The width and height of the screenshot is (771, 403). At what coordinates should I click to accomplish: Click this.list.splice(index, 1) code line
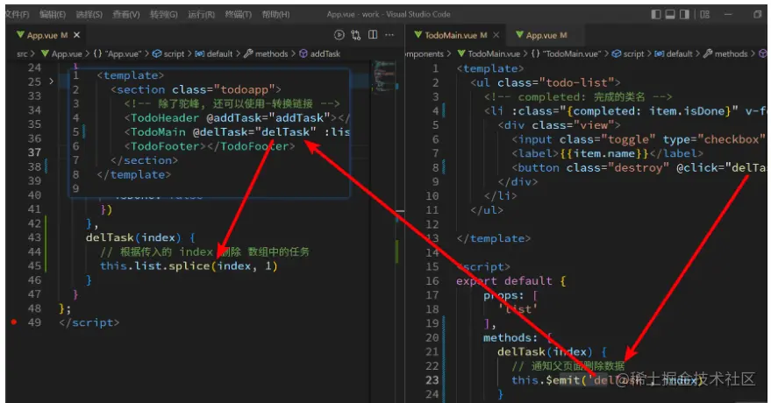point(189,266)
